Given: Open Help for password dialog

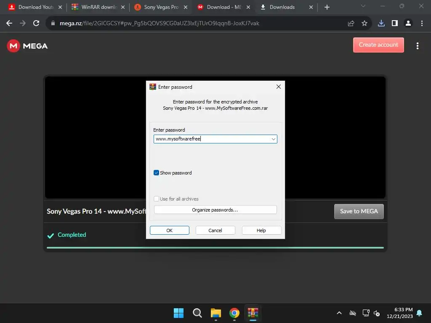Looking at the screenshot, I should click(261, 230).
